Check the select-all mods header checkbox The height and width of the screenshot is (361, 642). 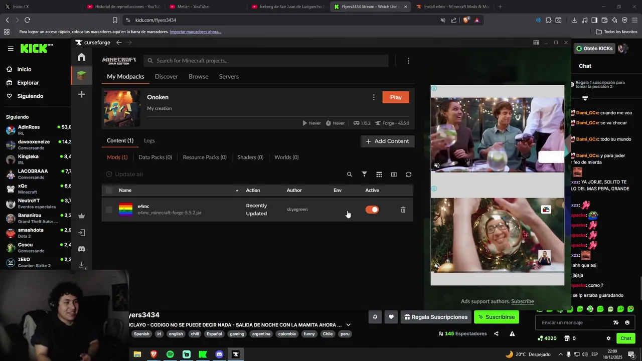(109, 191)
